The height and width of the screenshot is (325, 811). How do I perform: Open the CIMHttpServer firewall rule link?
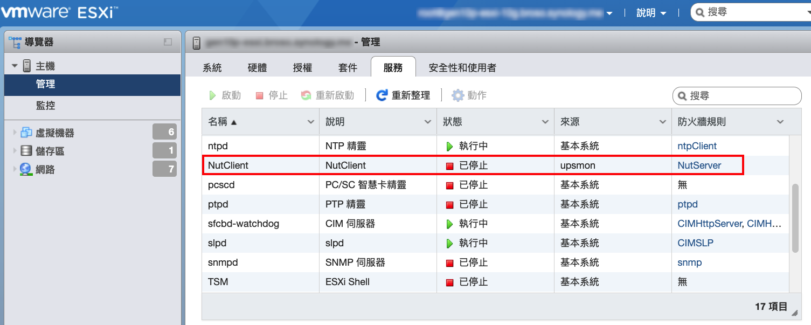[x=709, y=224]
